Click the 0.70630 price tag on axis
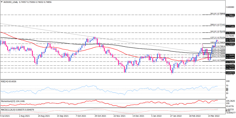Image resolution: width=236 pixels, height=118 pixels. pyautogui.click(x=230, y=68)
